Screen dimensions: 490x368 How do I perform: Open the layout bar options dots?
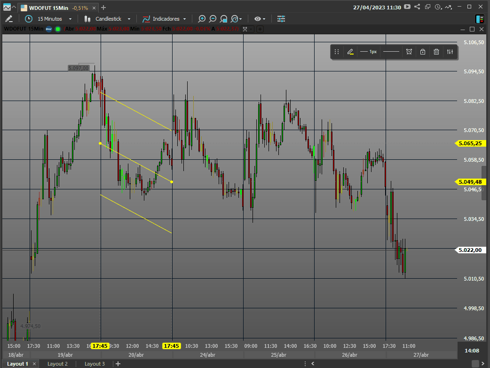[305, 364]
